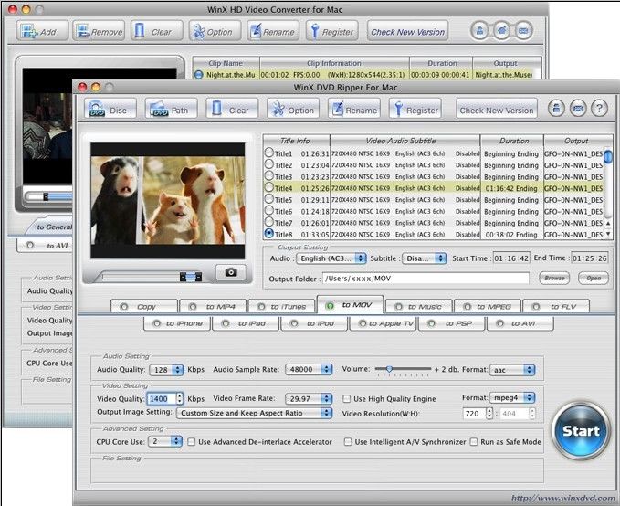Click Clear in HD Video Converter window
Screen dimensions: 620x506
pos(156,31)
